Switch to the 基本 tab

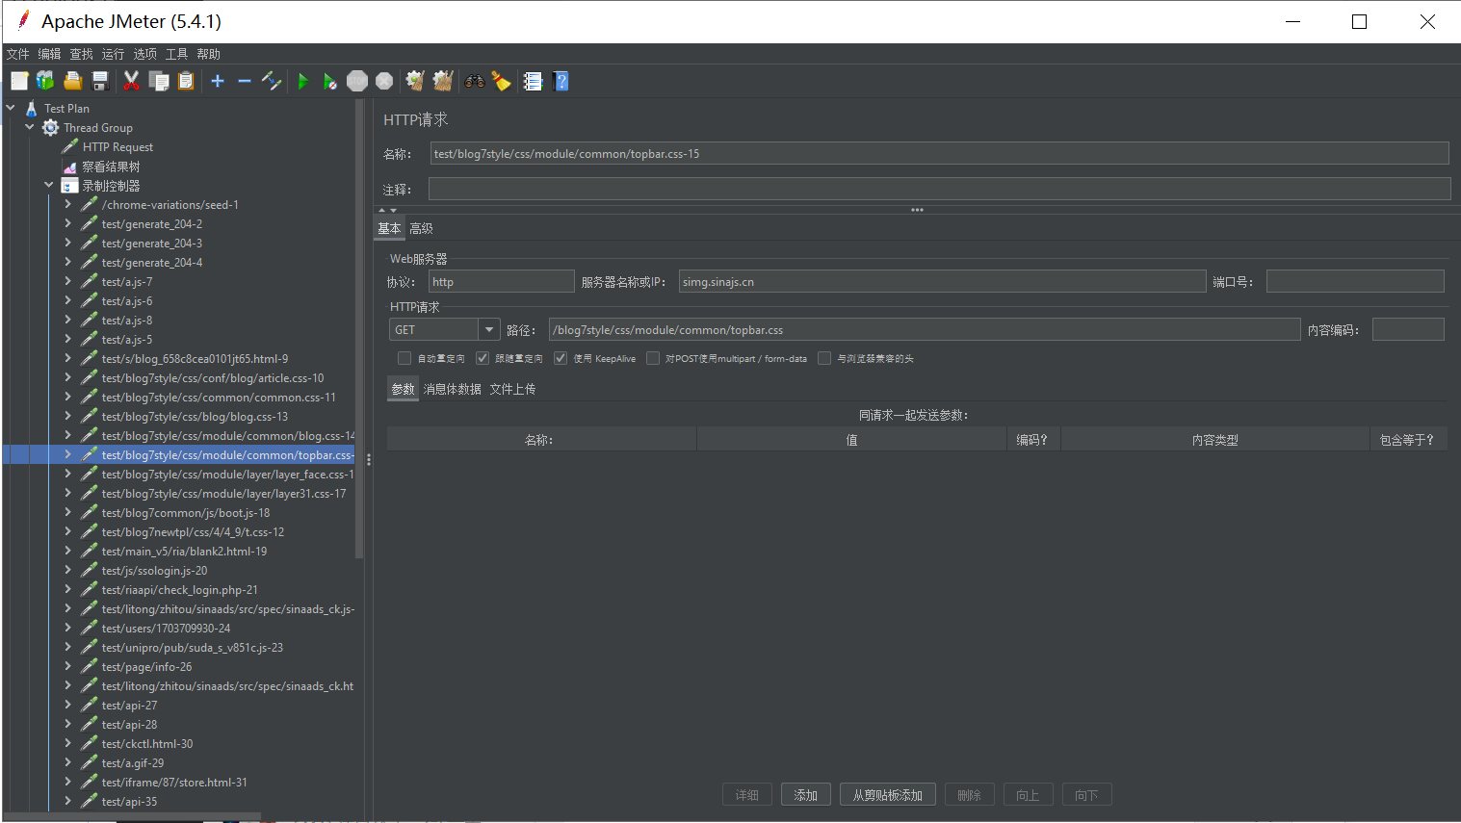coord(389,228)
